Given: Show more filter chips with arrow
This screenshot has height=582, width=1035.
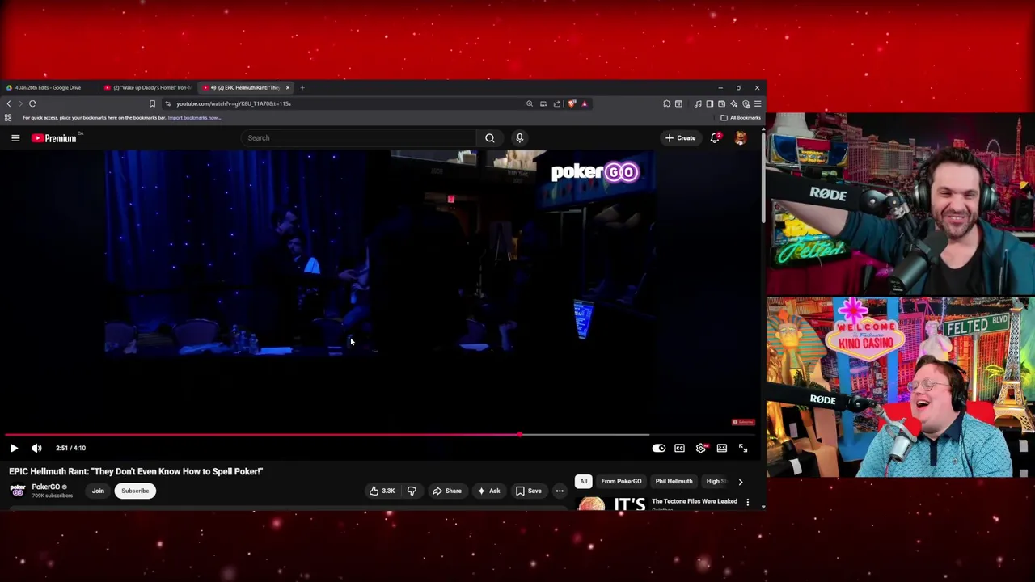Looking at the screenshot, I should (741, 481).
